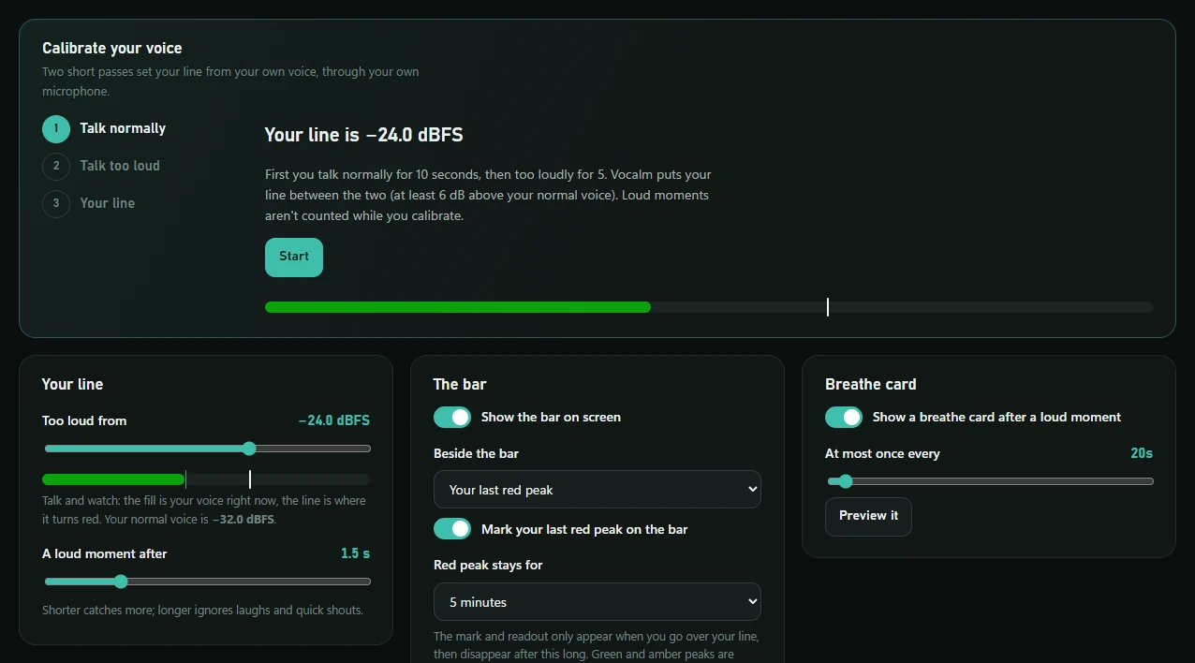Adjust the Too loud from slider handle

pyautogui.click(x=249, y=449)
